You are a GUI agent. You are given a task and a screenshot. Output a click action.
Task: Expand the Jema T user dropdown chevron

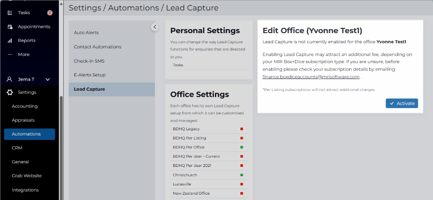47,79
